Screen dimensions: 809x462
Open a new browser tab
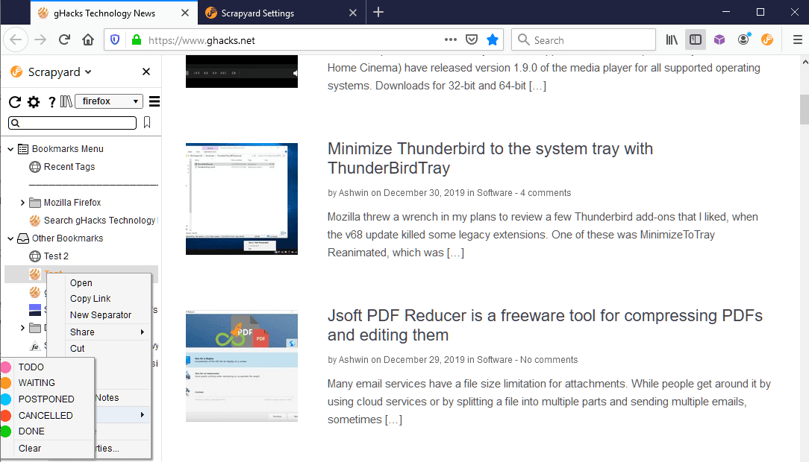click(x=378, y=13)
